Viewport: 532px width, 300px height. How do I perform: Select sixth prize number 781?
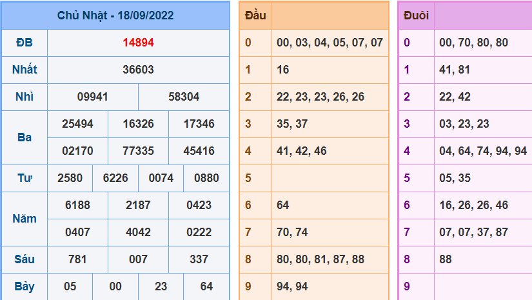point(77,259)
